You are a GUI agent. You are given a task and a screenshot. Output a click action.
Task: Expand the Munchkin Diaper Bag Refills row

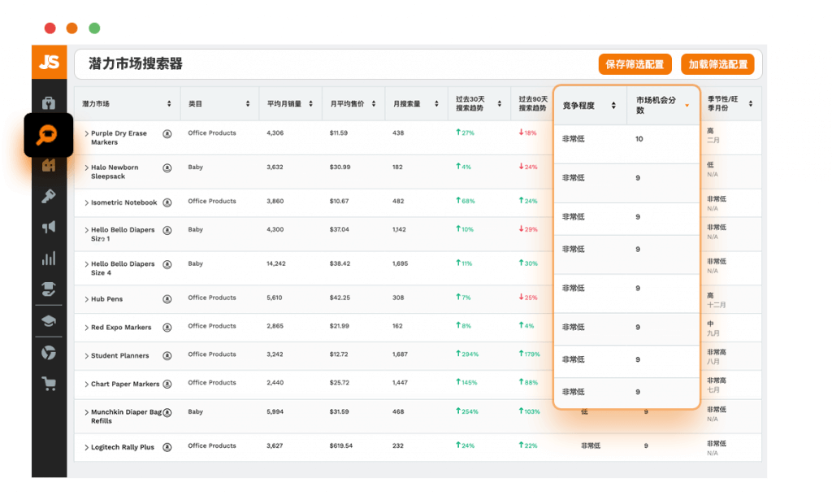(x=86, y=412)
